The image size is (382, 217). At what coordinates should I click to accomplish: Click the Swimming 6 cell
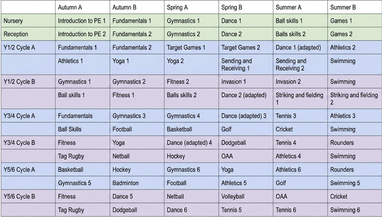point(355,210)
